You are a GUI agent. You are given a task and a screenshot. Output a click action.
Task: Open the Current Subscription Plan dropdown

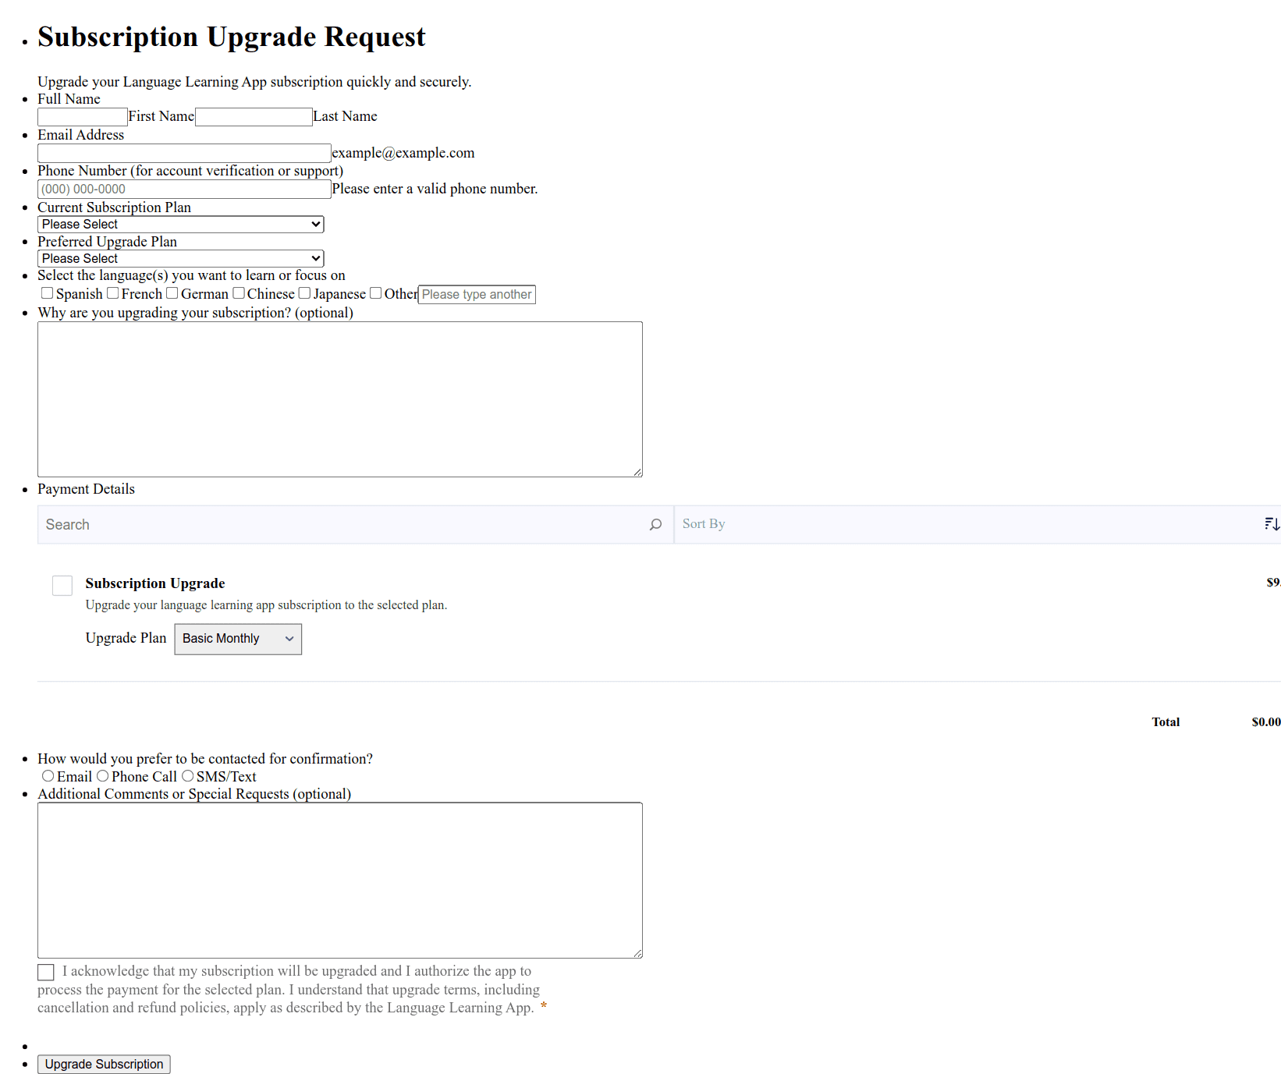180,225
